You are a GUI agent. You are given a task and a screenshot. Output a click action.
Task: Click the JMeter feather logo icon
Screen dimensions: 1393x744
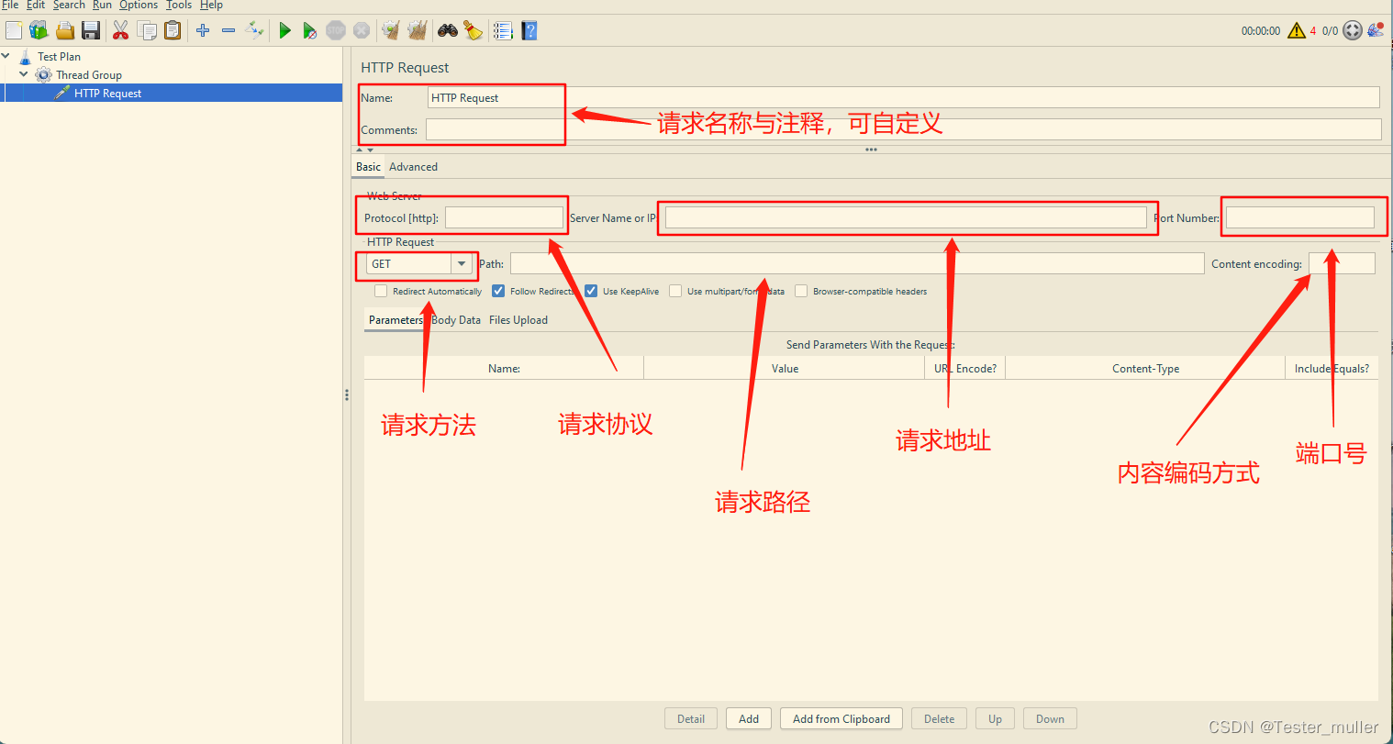click(x=1376, y=30)
